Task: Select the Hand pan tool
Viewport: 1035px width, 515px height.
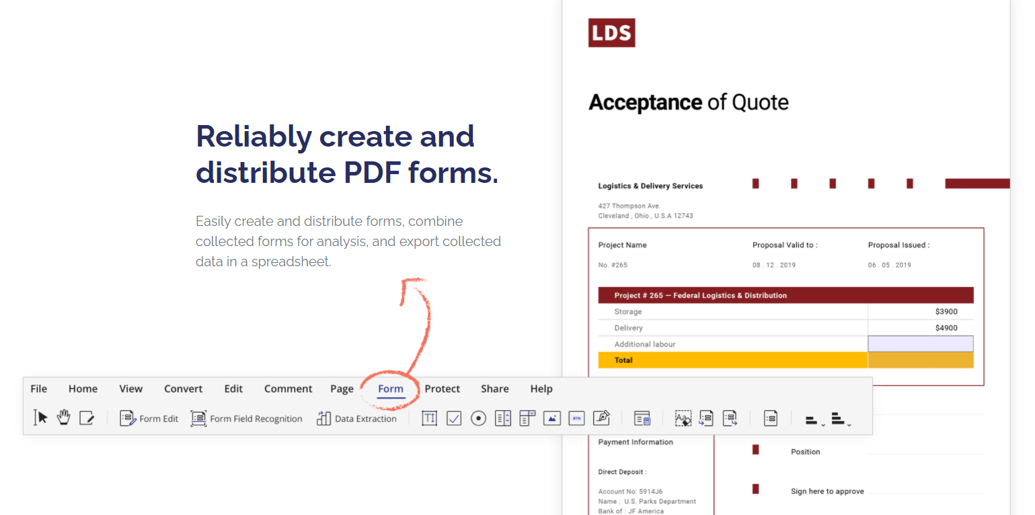Action: click(63, 418)
